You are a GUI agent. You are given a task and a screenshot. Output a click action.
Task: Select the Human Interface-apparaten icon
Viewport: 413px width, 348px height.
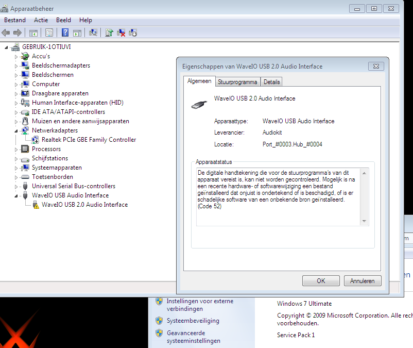25,103
